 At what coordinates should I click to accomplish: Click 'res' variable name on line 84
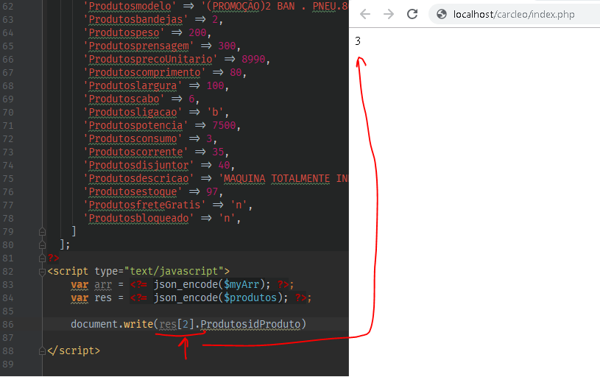tap(103, 297)
